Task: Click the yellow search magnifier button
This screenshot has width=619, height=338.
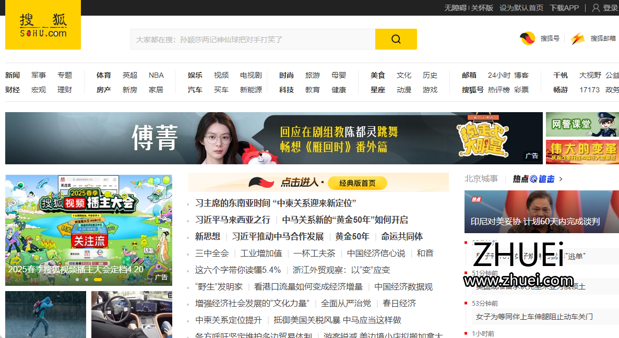Action: (396, 39)
